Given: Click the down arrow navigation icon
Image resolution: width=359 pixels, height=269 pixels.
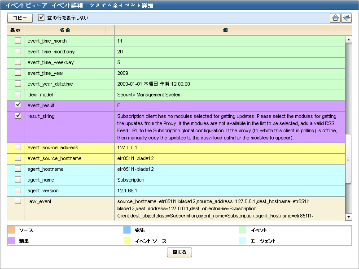Looking at the screenshot, I should 346,18.
